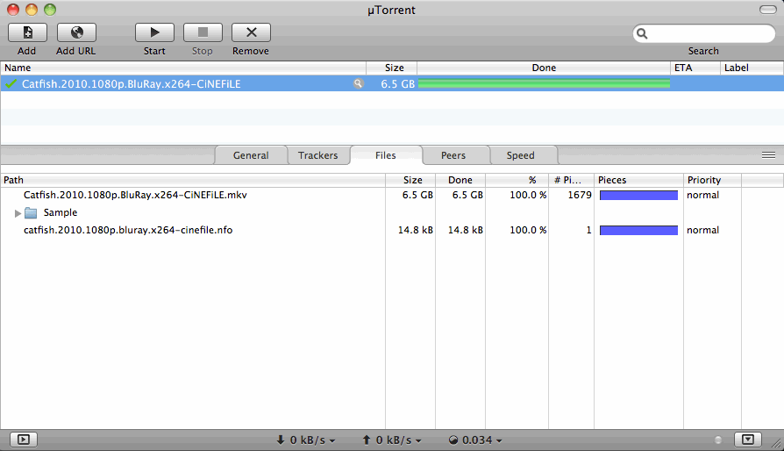Open the Files tab
The height and width of the screenshot is (451, 784).
[386, 155]
